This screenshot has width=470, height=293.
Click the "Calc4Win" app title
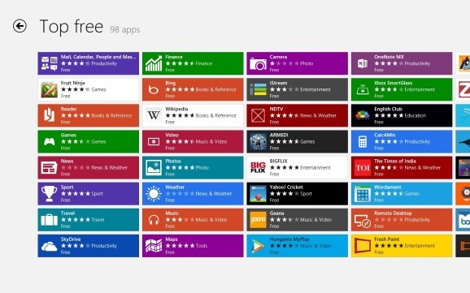pyautogui.click(x=385, y=135)
